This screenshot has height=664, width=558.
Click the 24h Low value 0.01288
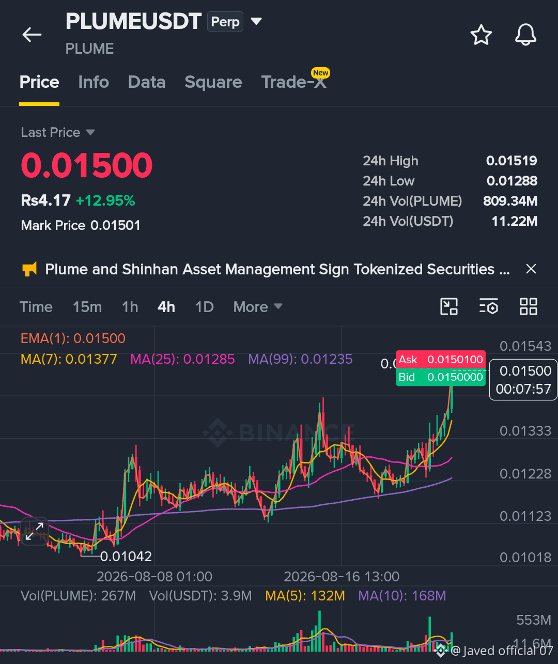tap(512, 181)
